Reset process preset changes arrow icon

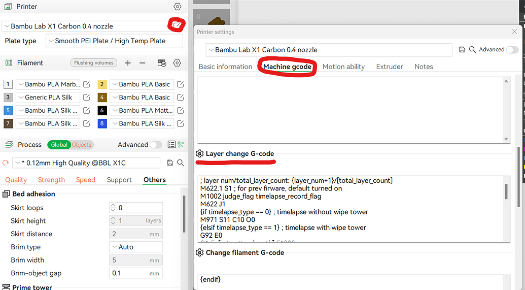click(6, 163)
